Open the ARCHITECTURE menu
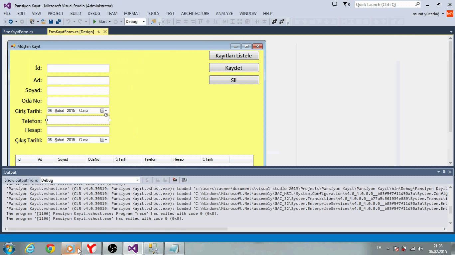 (x=195, y=14)
